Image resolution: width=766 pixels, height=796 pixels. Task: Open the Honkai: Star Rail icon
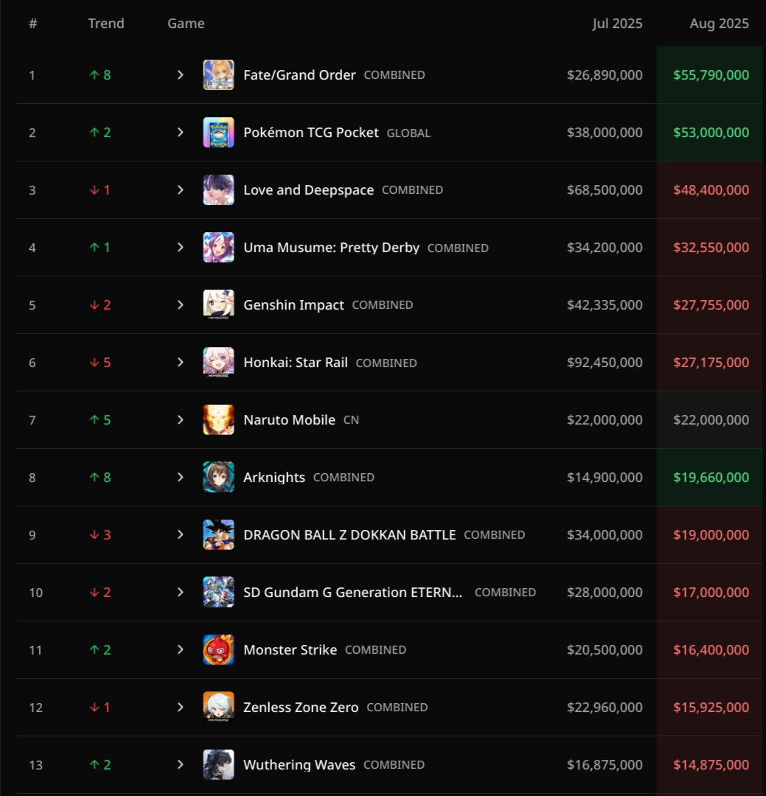pos(218,362)
